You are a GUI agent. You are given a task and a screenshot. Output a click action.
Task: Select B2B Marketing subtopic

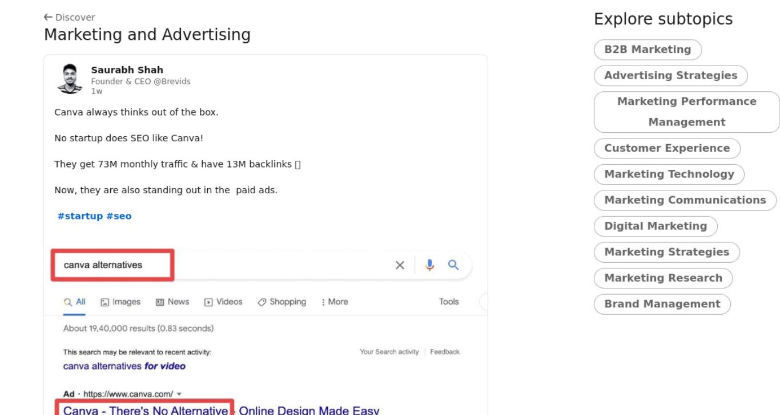click(648, 50)
